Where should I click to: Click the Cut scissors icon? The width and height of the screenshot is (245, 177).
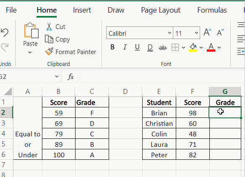(x=49, y=26)
